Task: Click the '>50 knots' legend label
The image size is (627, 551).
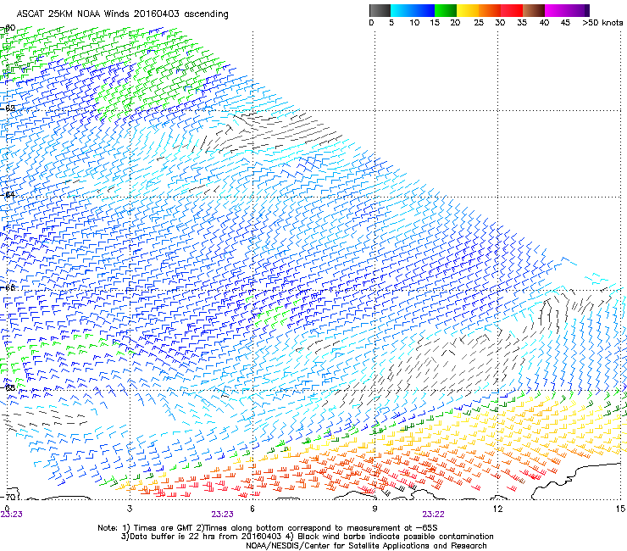Action: click(602, 23)
